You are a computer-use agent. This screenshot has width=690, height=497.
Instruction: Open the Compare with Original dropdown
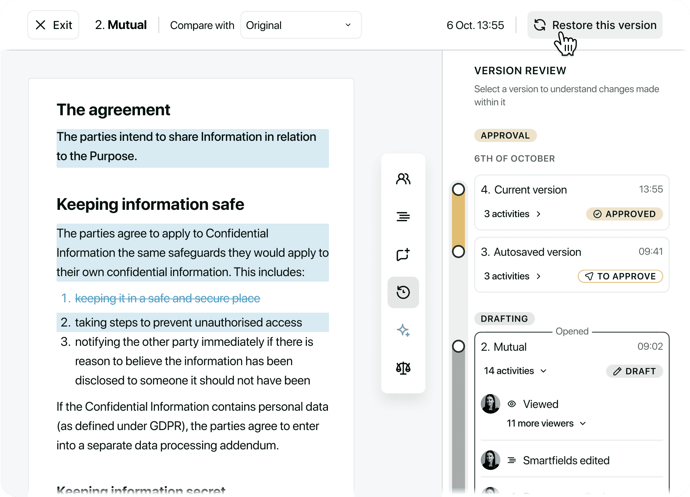click(x=301, y=25)
